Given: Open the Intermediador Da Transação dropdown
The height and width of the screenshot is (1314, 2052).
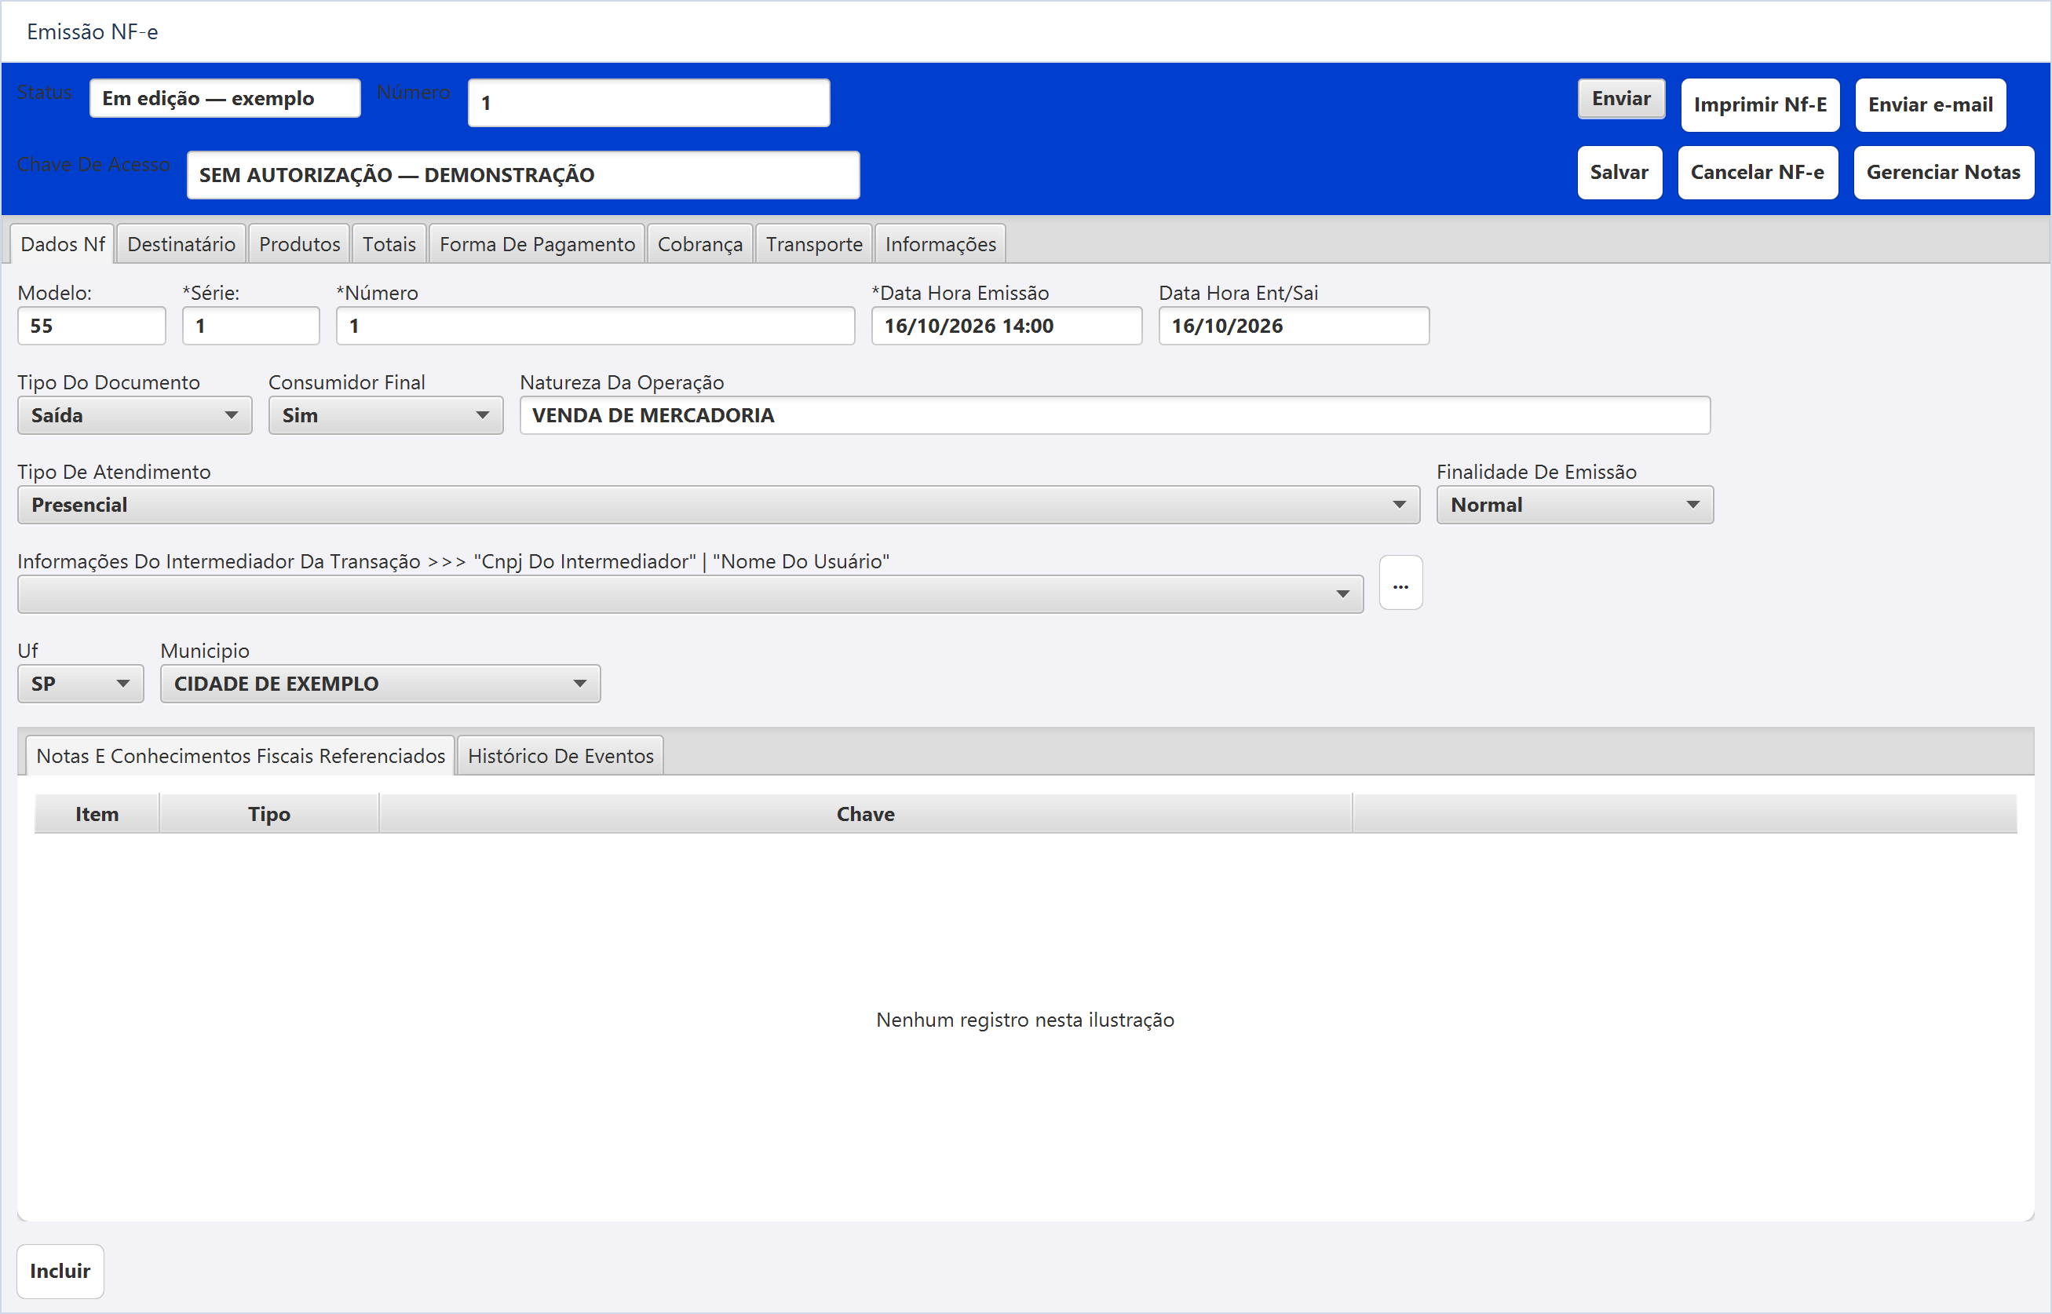Looking at the screenshot, I should point(690,594).
